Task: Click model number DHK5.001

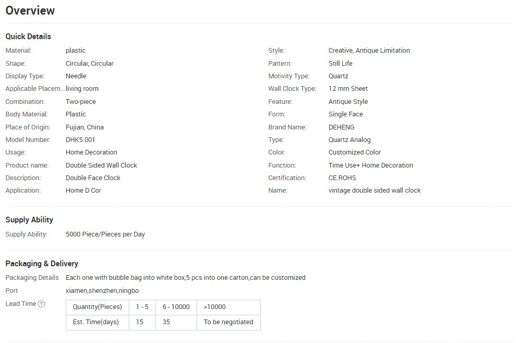Action: pyautogui.click(x=80, y=140)
